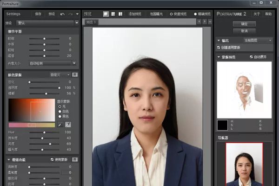This screenshot has height=186, width=279.
Task: Click 添加预览 in preview toolbar
Action: point(135,14)
